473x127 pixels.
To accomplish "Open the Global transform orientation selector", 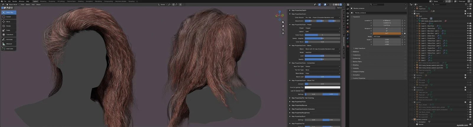I will (162, 4).
